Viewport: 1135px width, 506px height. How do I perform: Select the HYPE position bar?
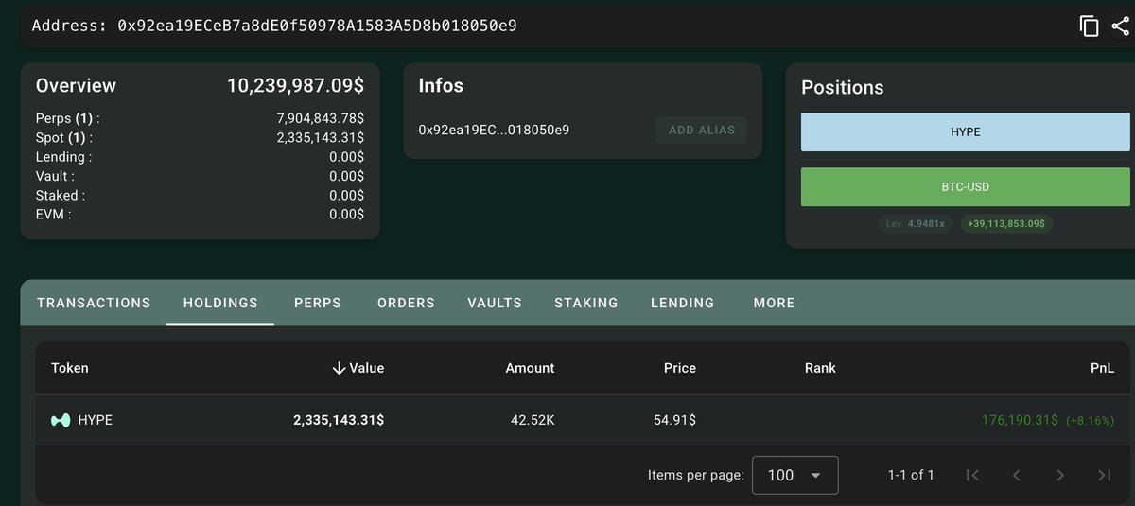[966, 132]
